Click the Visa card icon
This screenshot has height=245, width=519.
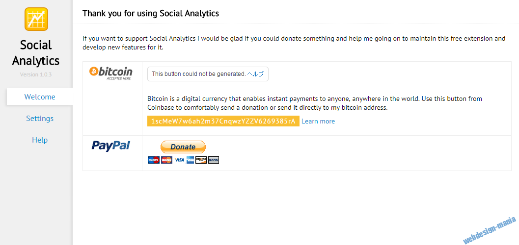[x=179, y=160]
